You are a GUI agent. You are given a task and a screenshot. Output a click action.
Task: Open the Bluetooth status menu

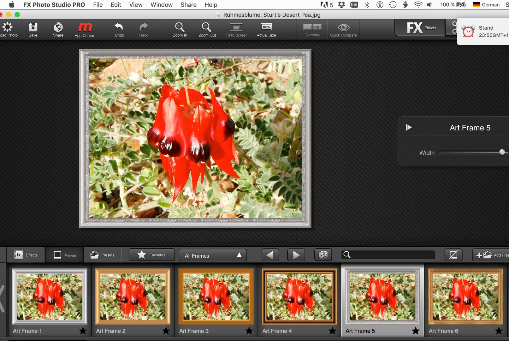(367, 5)
